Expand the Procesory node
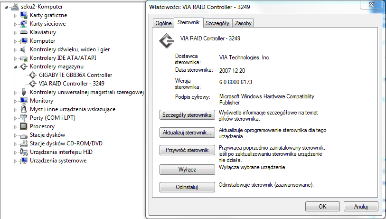386x219 pixels. pos(15,127)
